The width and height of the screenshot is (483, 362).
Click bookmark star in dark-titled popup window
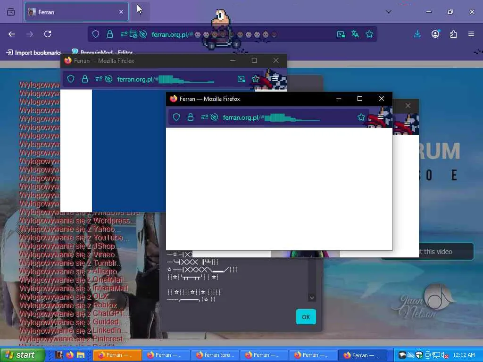[x=255, y=79]
